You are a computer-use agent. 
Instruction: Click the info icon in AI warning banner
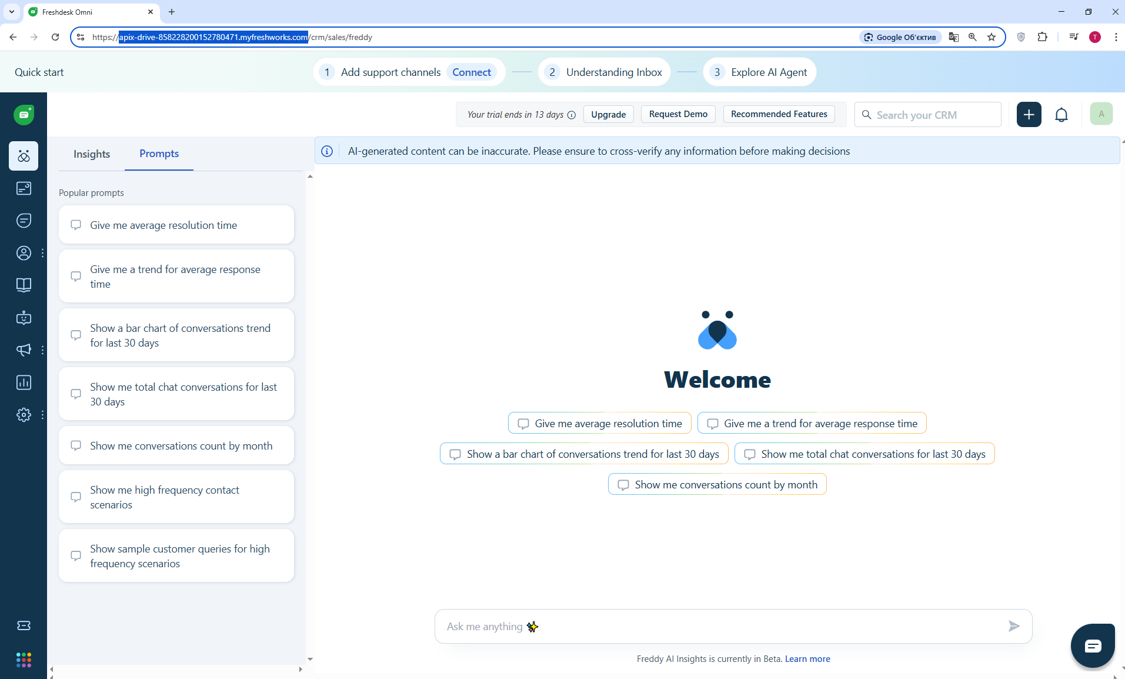pos(327,151)
